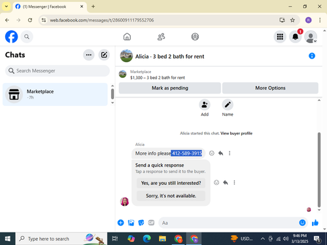Open Chats options three-dot menu
The image size is (327, 245).
(x=89, y=55)
